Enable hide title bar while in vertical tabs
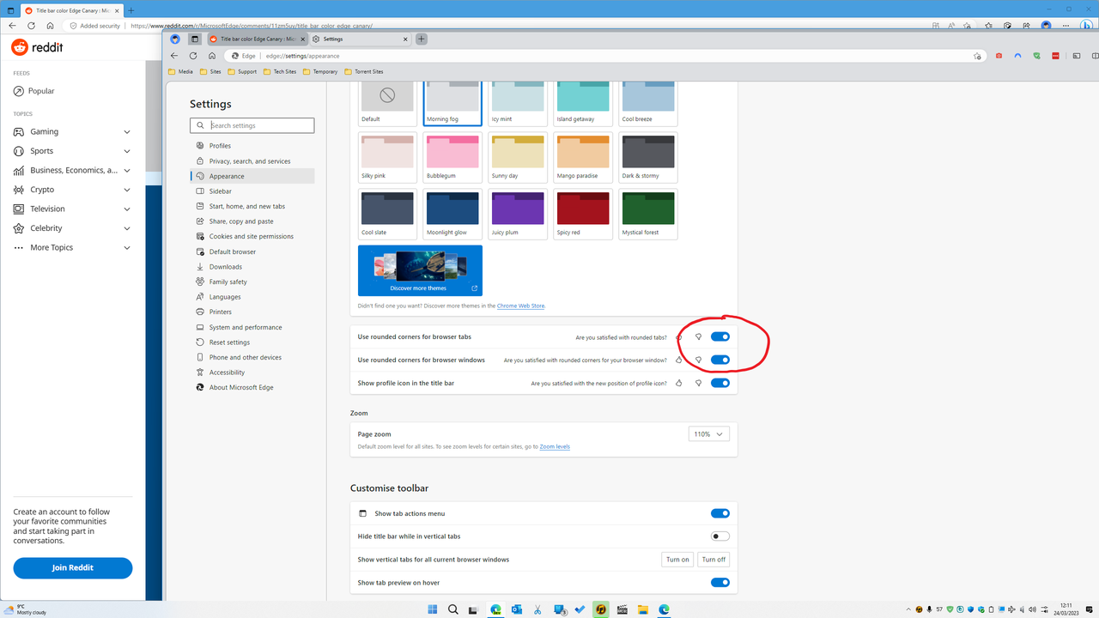Screen dimensions: 1099x618 click(x=720, y=536)
